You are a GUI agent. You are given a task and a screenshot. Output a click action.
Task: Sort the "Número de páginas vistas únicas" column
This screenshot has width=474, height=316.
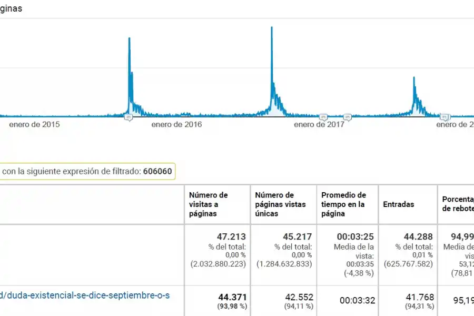pos(279,204)
